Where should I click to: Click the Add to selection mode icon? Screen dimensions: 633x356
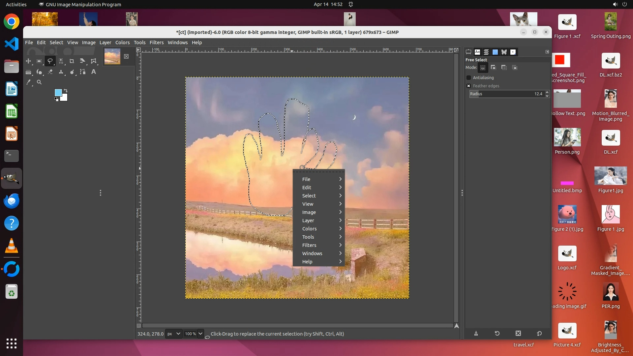(494, 68)
